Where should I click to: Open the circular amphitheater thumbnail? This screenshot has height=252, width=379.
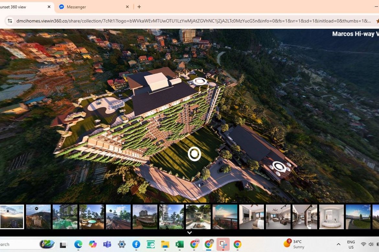145,216
